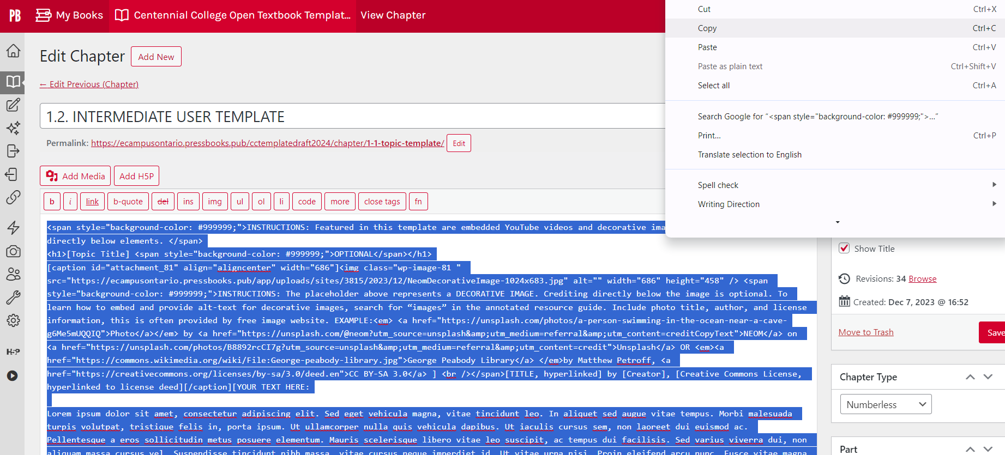Open the Users sidebar icon

click(13, 274)
